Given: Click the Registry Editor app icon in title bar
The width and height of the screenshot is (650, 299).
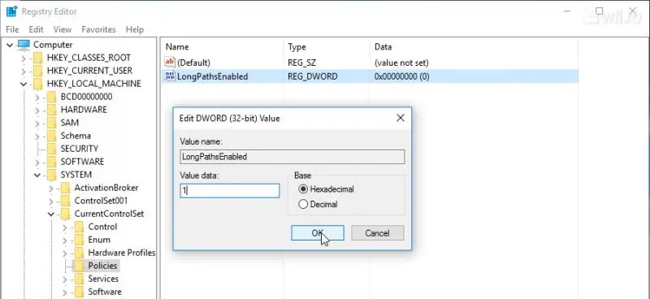Looking at the screenshot, I should pyautogui.click(x=11, y=11).
